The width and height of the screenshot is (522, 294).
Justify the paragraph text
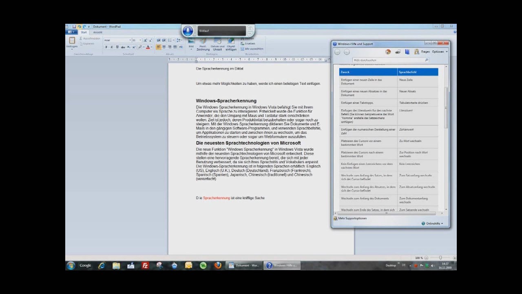click(x=175, y=47)
